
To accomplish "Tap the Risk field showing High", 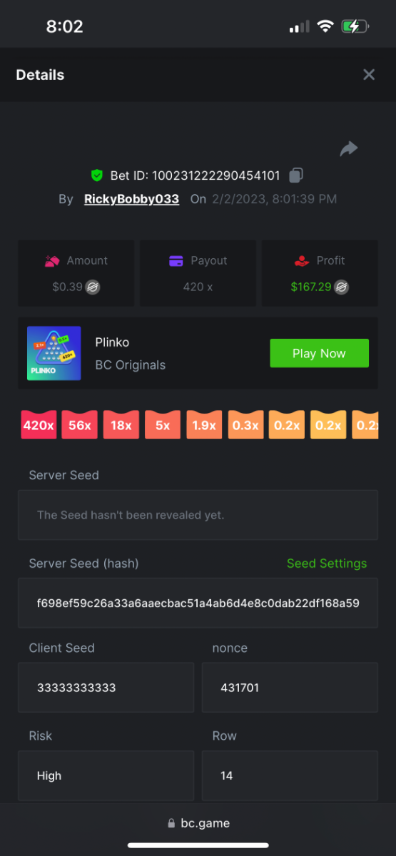I will [x=106, y=775].
